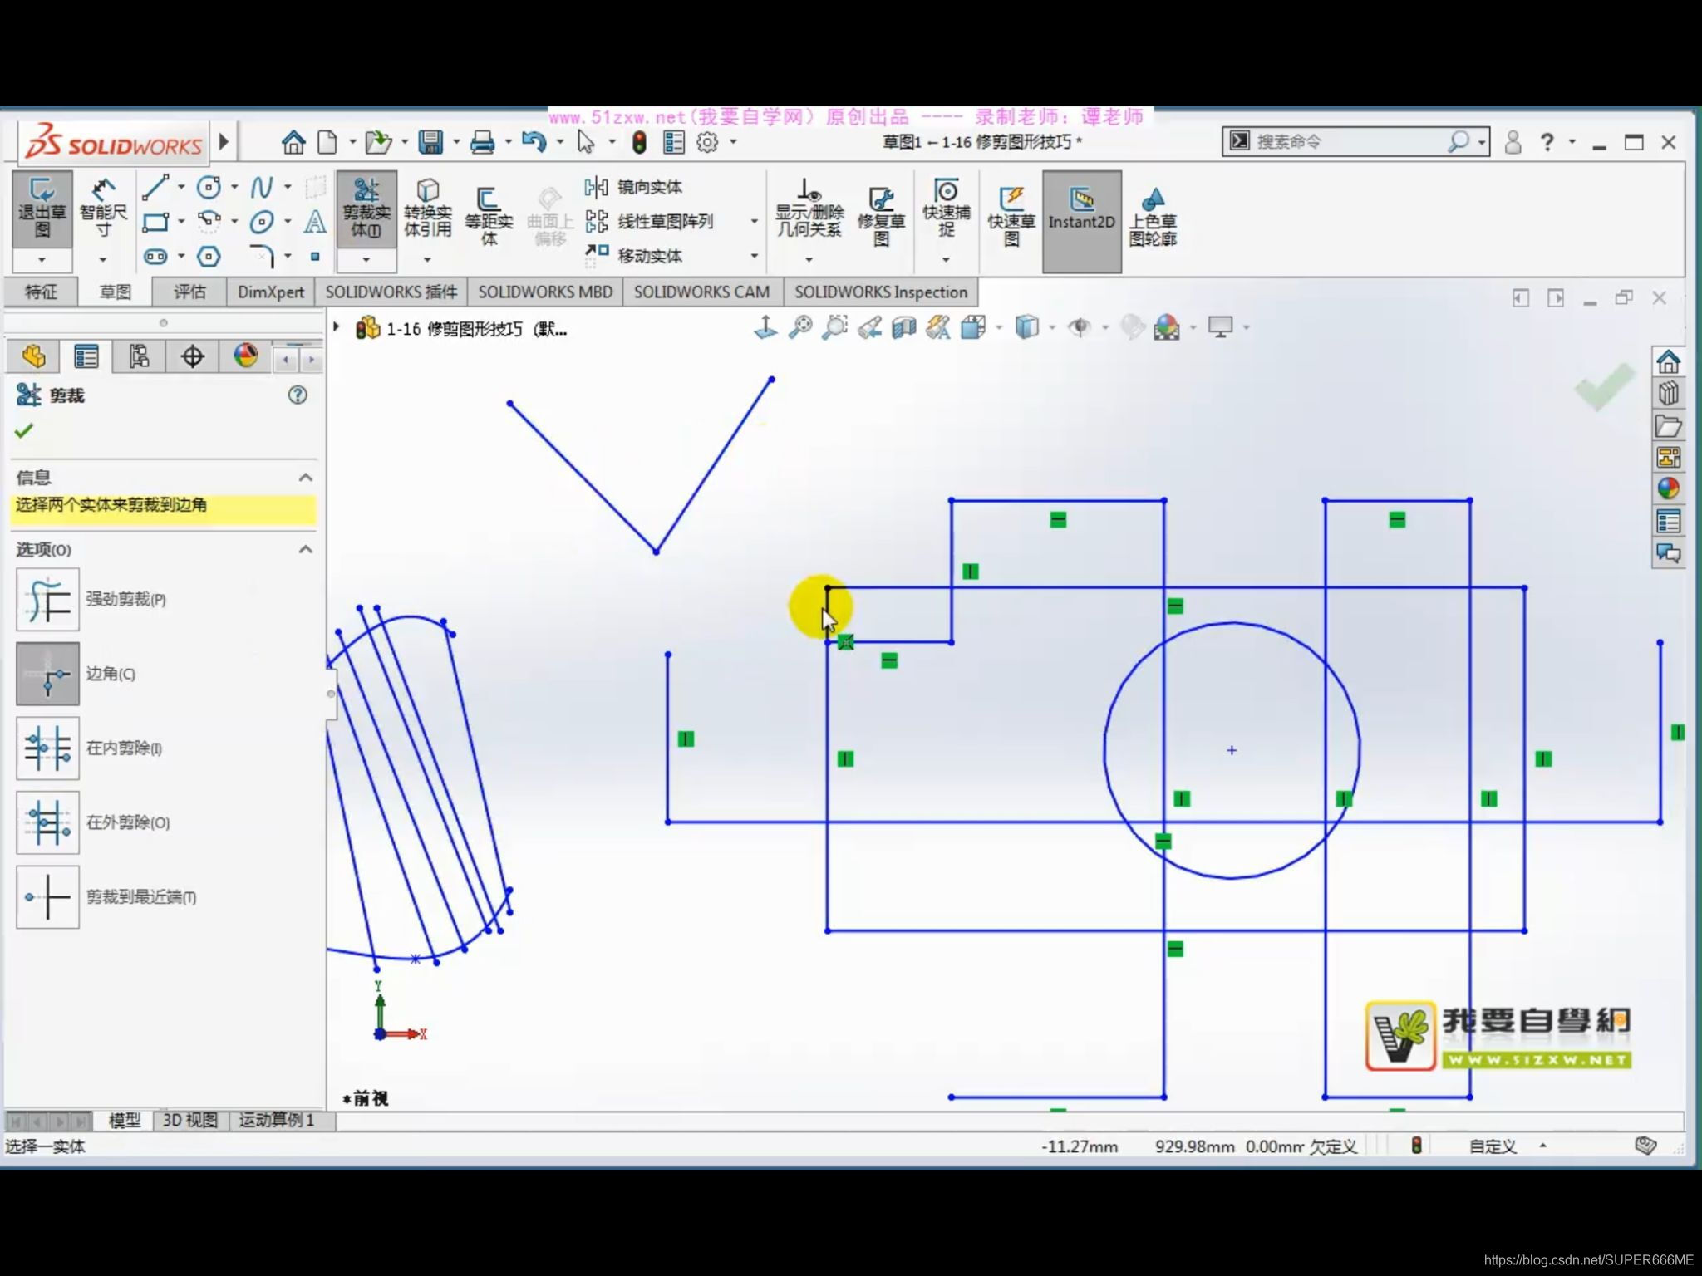Open the Appearances color ball tab
Image resolution: width=1702 pixels, height=1276 pixels.
245,357
